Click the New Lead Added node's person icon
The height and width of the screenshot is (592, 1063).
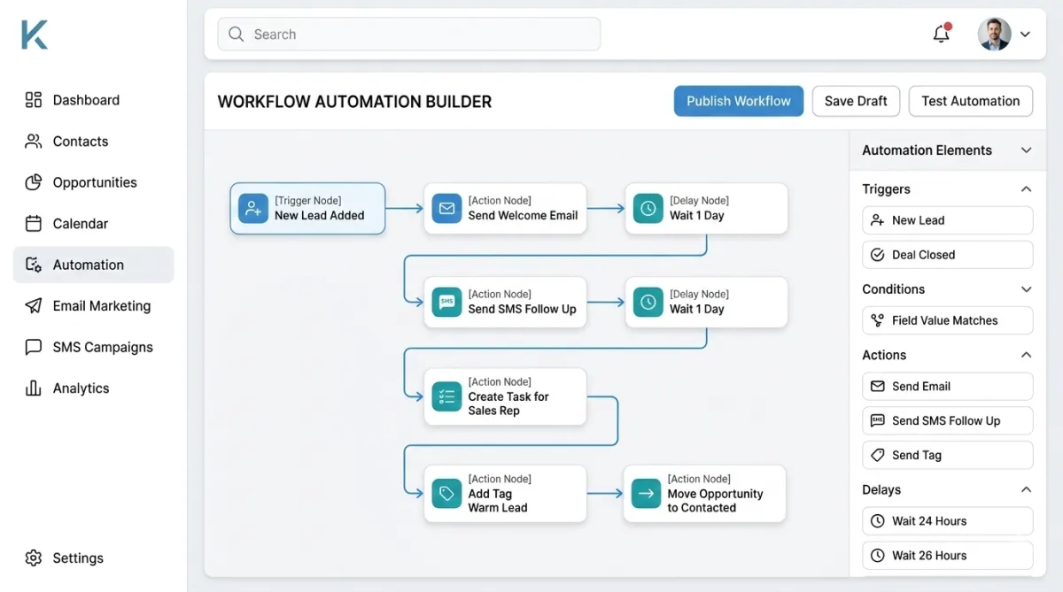(x=253, y=208)
